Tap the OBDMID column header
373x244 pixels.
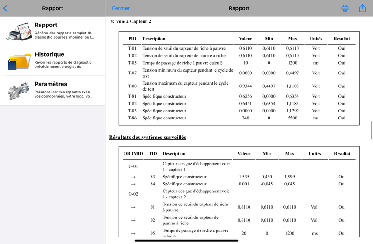[133, 154]
